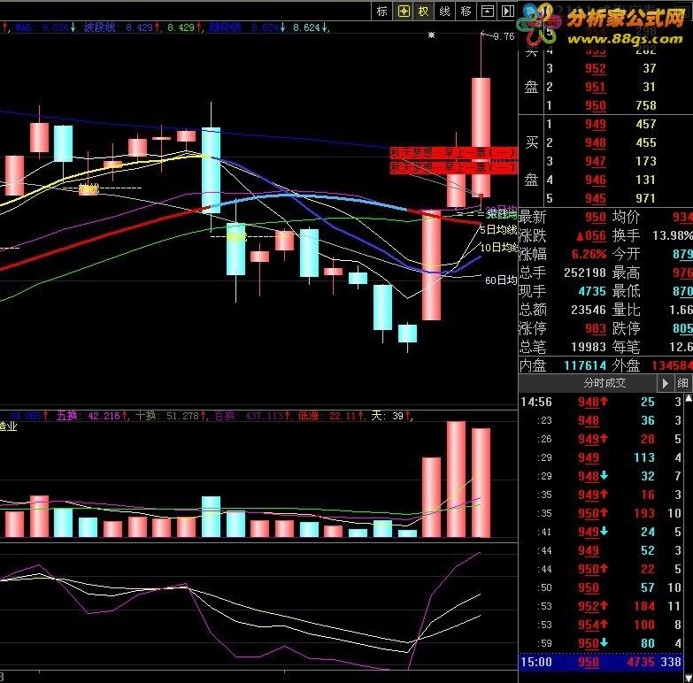This screenshot has height=683, width=693.
Task: Click the 5日均线 label on chart
Action: point(497,230)
